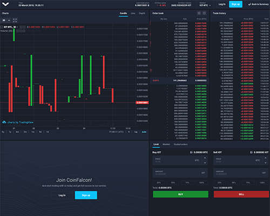Click the Sell IOT amount input
The image size is (270, 216).
[241, 173]
